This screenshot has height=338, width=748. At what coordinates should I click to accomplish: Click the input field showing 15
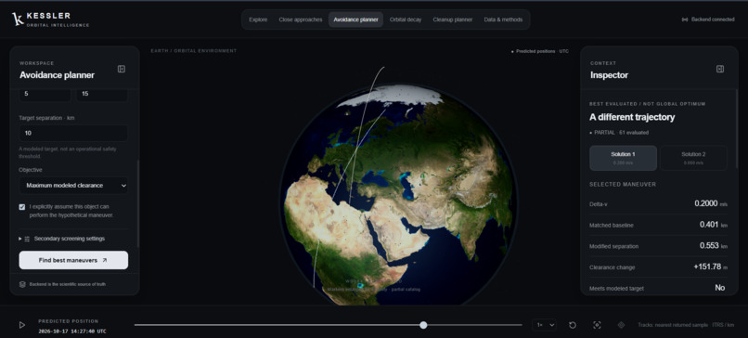point(102,94)
